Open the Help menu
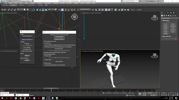Screen dimensions: 179x100 click(93, 3)
